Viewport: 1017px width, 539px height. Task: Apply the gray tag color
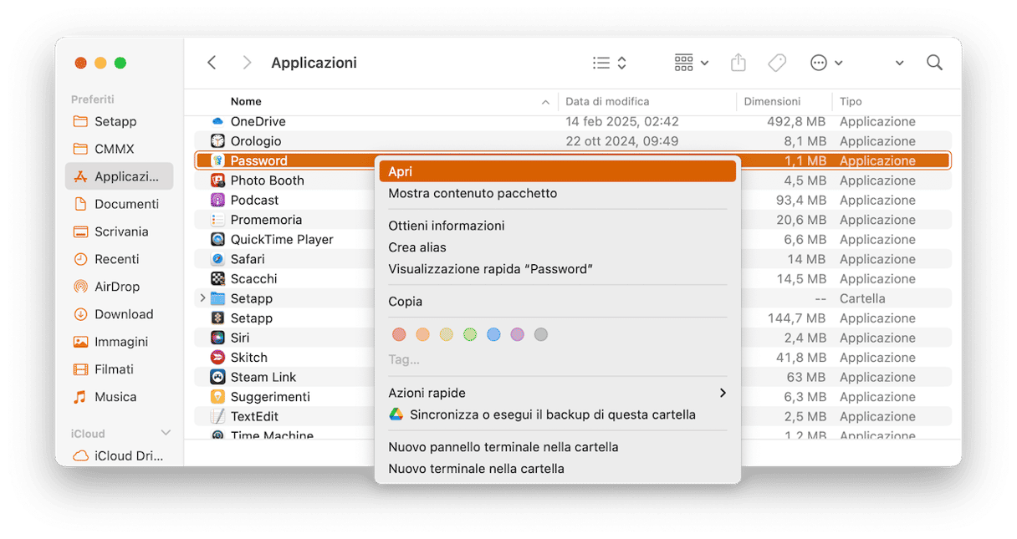point(541,334)
